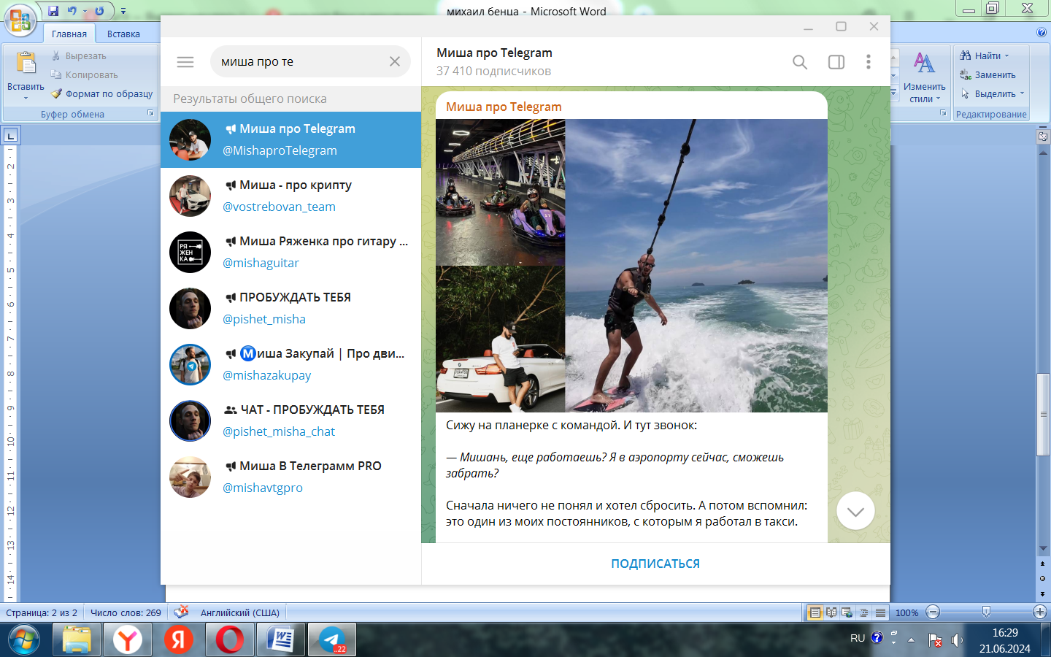Viewport: 1051px width, 657px height.
Task: Open the white convertible car photo
Action: [500, 339]
